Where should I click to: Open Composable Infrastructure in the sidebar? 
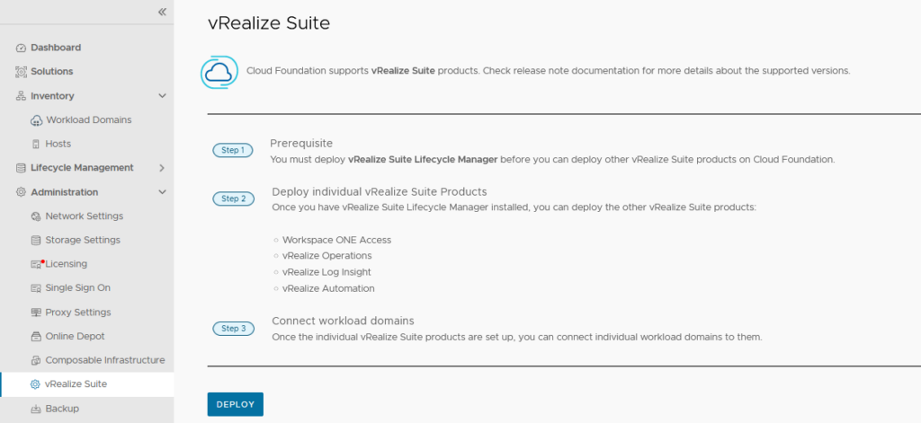(105, 360)
